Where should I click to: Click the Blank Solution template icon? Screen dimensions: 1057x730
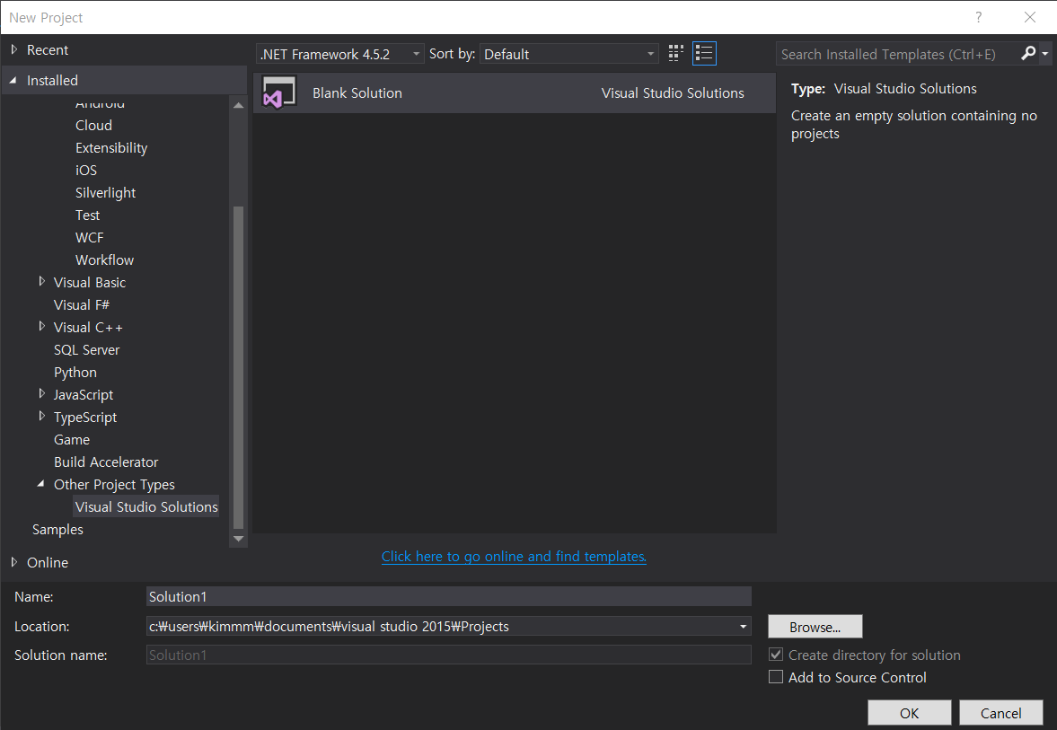(x=279, y=93)
